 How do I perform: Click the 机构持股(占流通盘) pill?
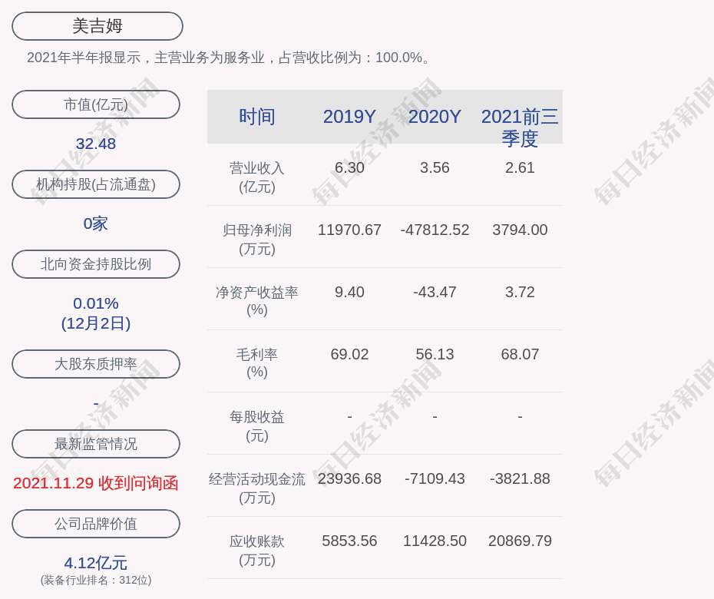pyautogui.click(x=96, y=184)
